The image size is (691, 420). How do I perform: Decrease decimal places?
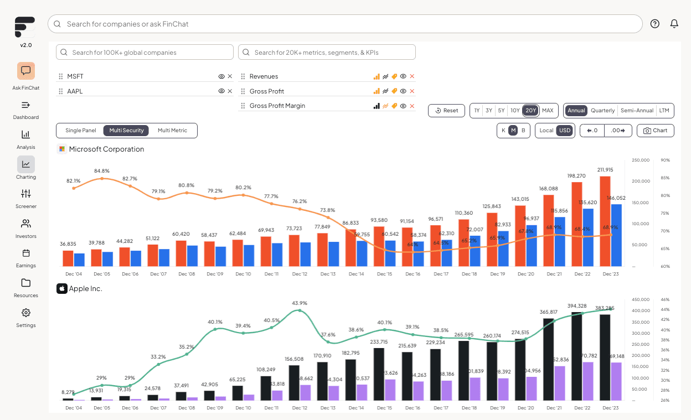point(592,131)
